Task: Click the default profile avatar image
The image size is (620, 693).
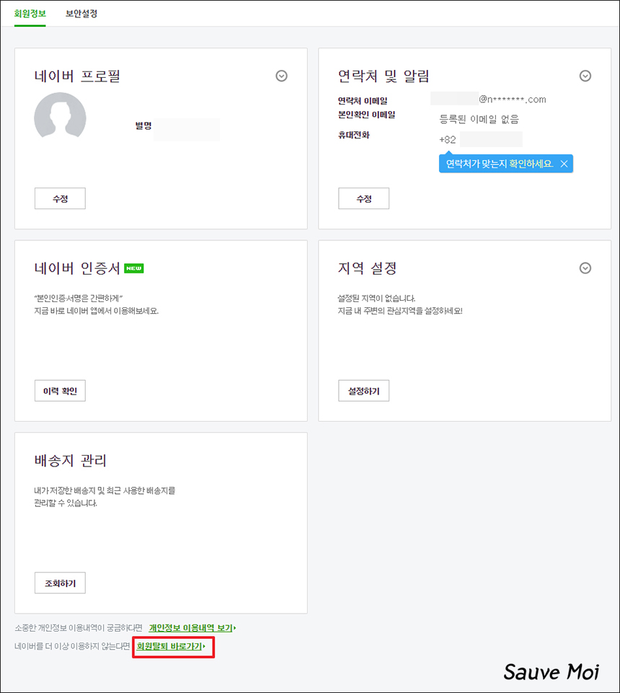Action: click(60, 116)
